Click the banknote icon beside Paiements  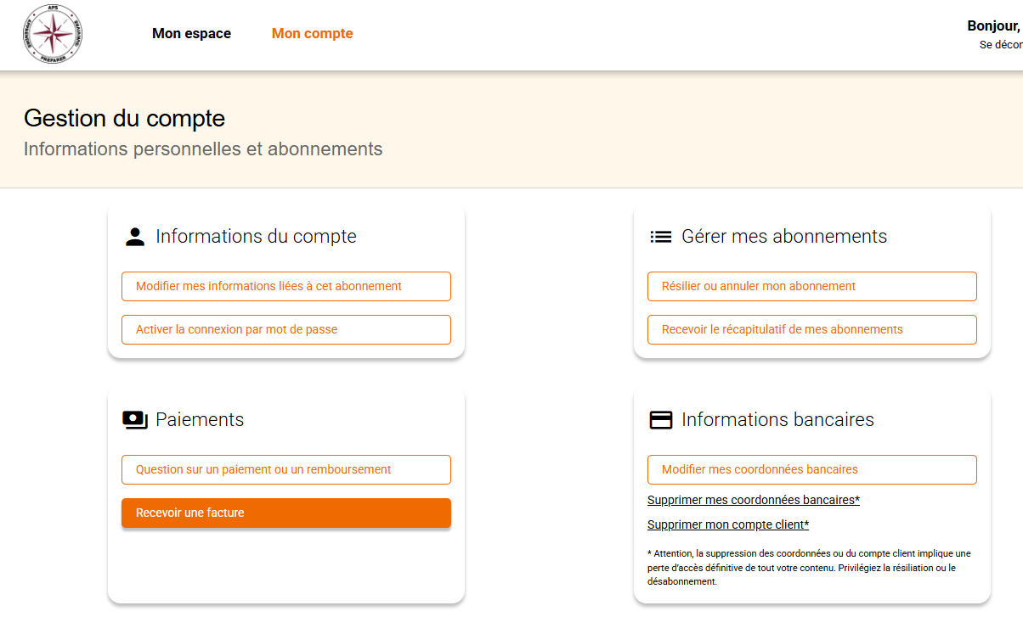(135, 420)
